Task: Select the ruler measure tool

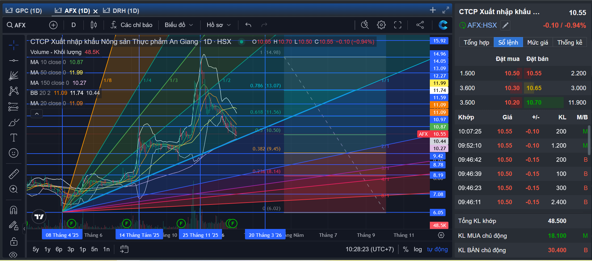Action: pos(14,174)
